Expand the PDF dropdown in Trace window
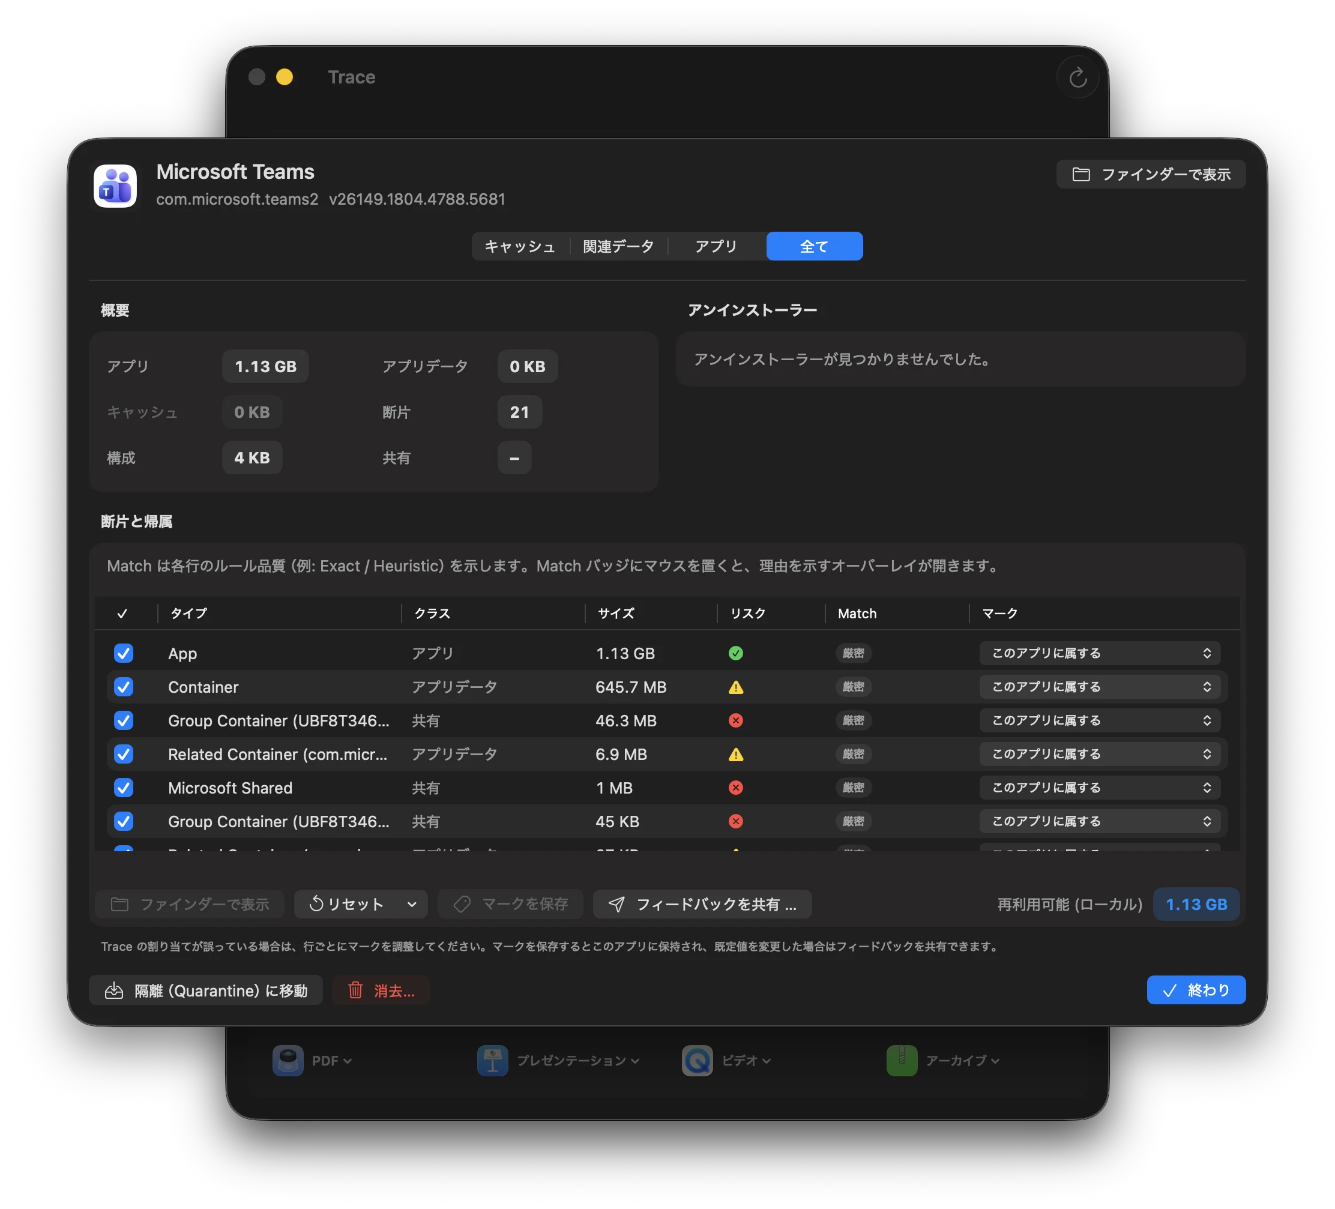Viewport: 1335px width, 1209px height. click(x=348, y=1061)
